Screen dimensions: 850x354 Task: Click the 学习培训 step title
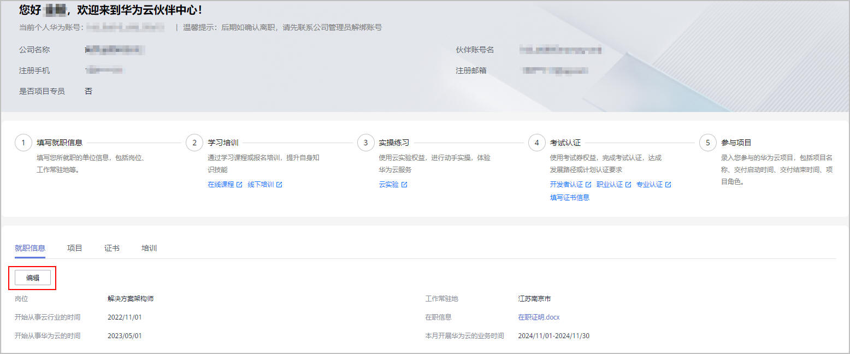(x=223, y=143)
